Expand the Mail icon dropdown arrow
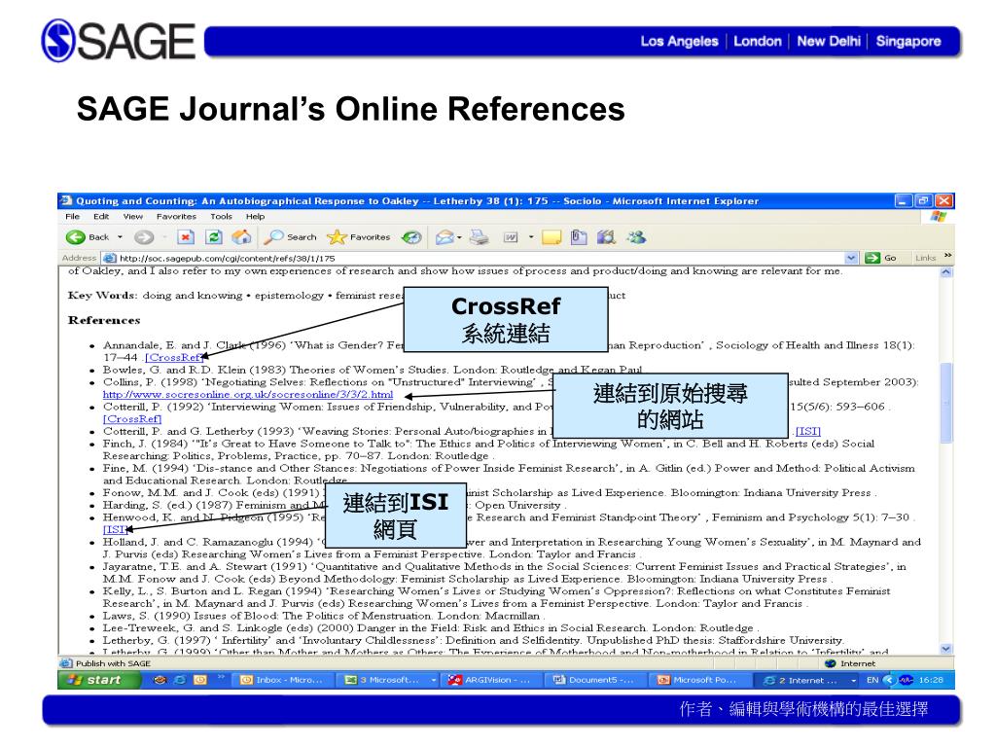Viewport: 996px width, 747px height. click(459, 237)
